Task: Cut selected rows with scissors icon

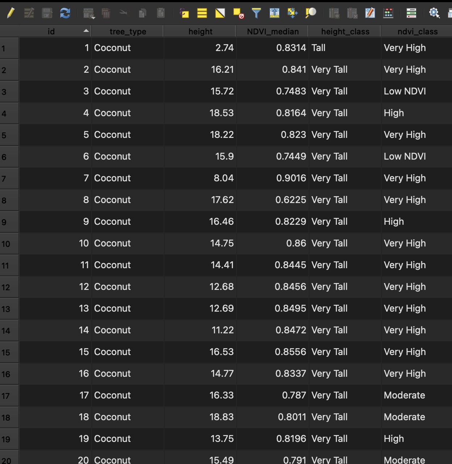Action: tap(124, 13)
